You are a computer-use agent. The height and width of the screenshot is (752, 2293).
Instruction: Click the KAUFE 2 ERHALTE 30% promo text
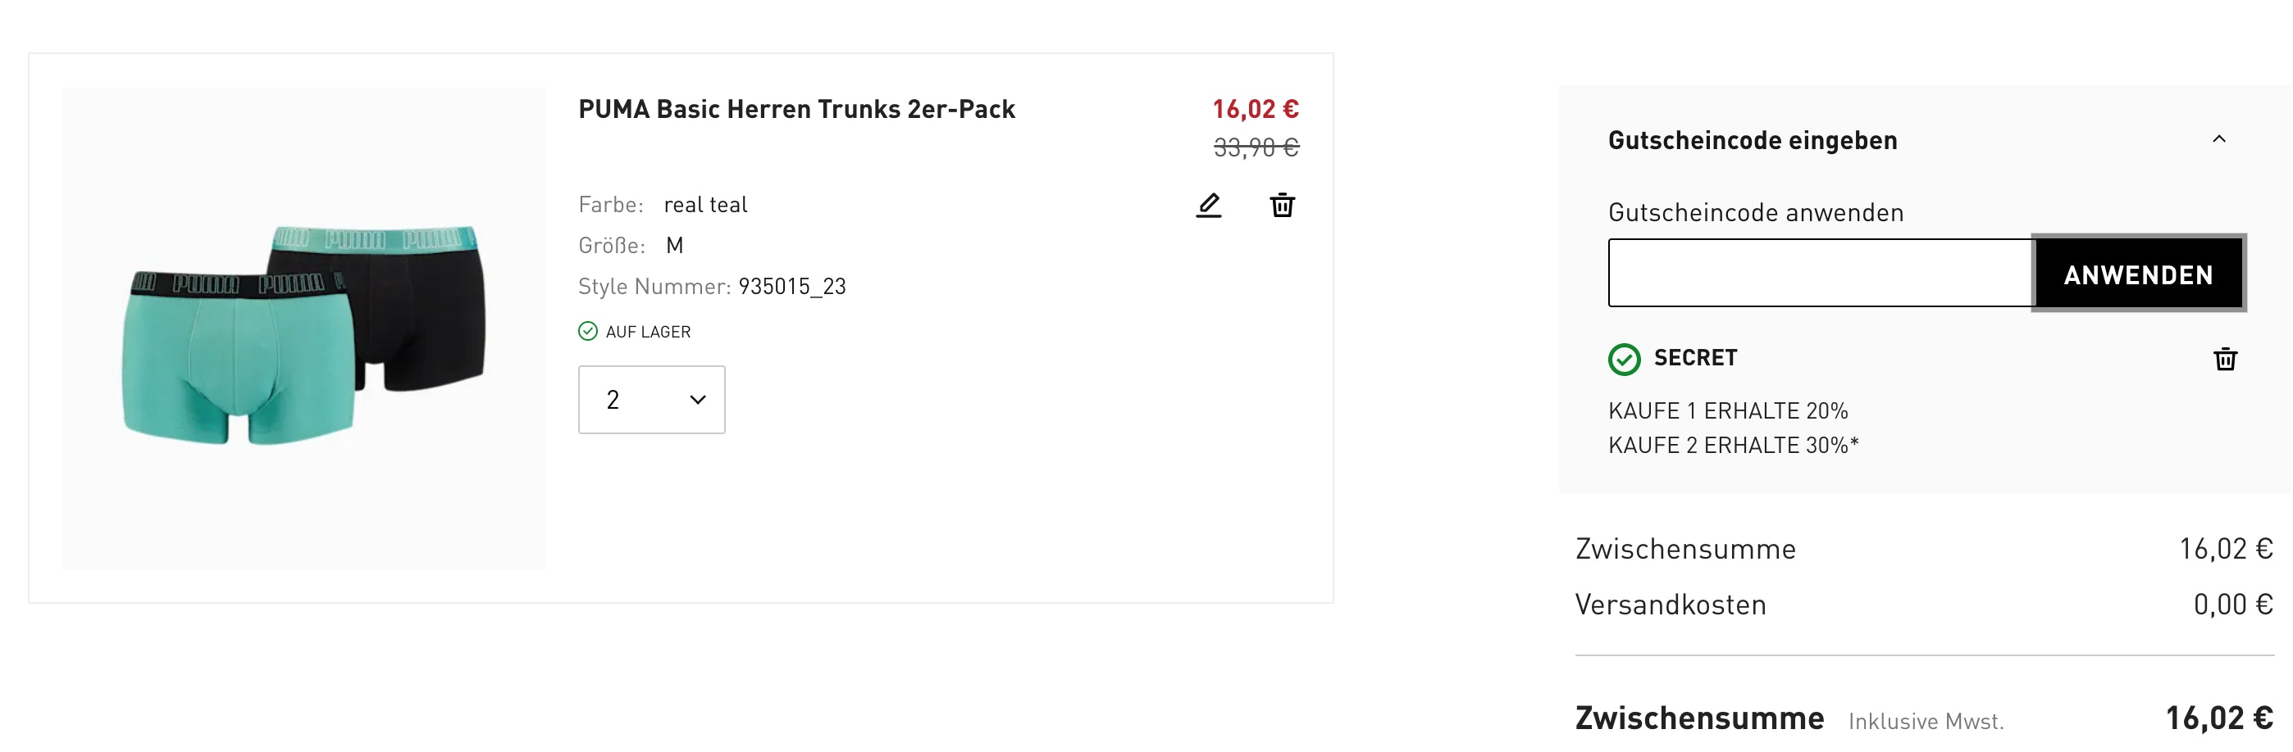coord(1732,446)
